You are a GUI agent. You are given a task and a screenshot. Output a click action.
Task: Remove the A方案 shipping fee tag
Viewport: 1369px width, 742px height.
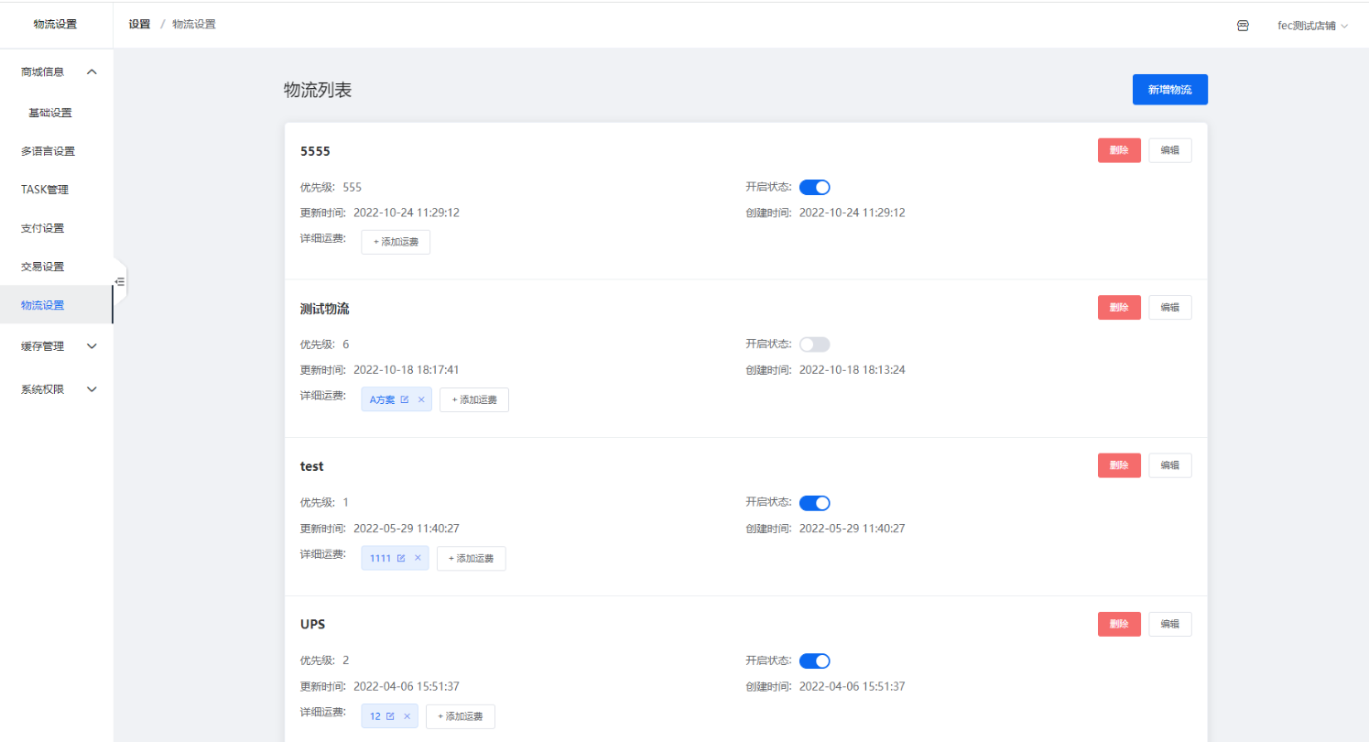pyautogui.click(x=421, y=399)
